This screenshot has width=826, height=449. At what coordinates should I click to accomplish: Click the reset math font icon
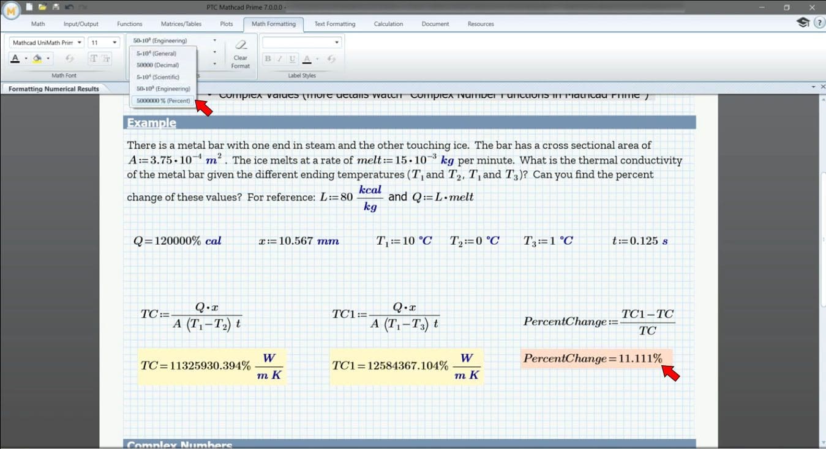(69, 58)
